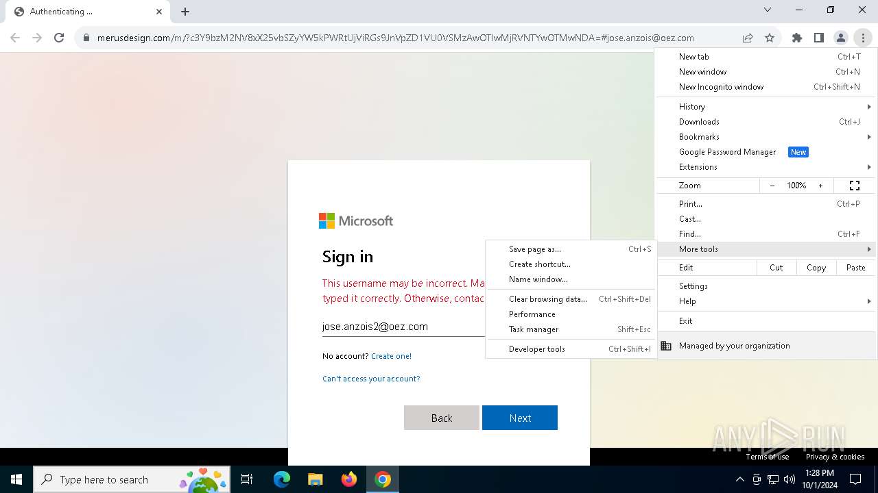Launch Firefox from taskbar
The image size is (878, 493).
[348, 479]
